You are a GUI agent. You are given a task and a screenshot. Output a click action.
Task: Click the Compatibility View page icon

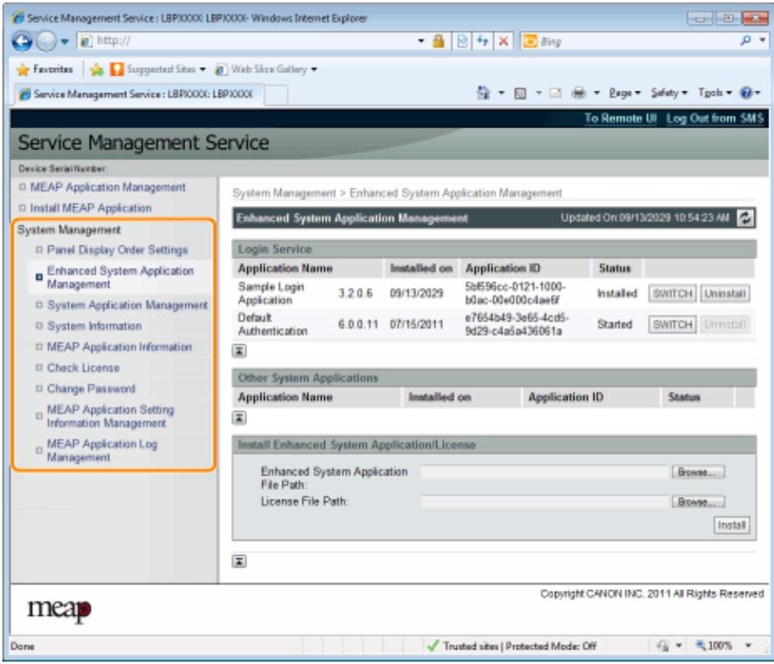pyautogui.click(x=462, y=41)
